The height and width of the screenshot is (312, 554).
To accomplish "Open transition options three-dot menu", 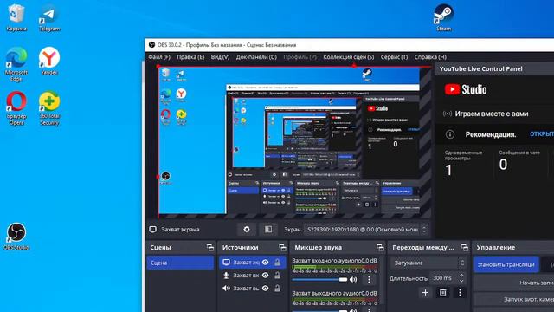I will (460, 293).
